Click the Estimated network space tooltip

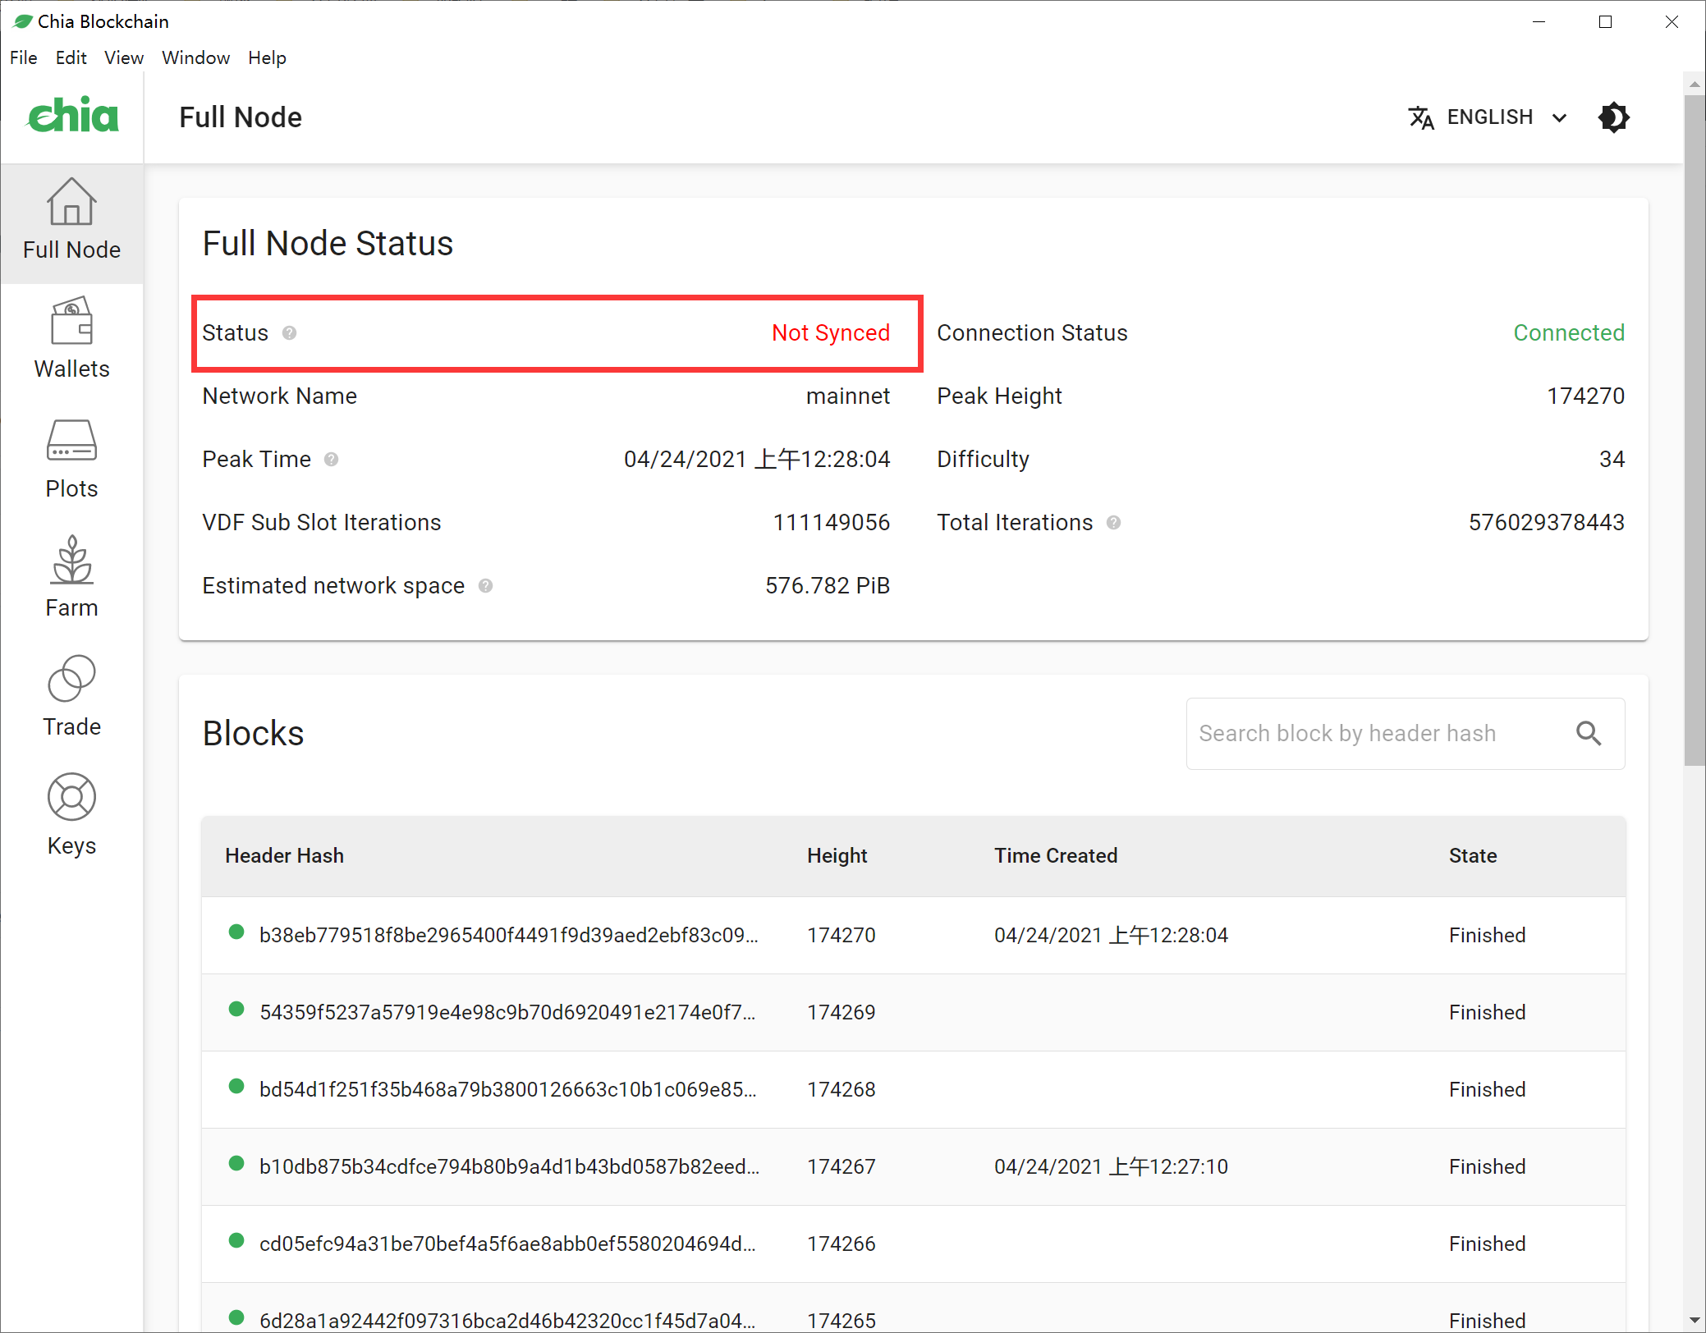click(x=485, y=586)
